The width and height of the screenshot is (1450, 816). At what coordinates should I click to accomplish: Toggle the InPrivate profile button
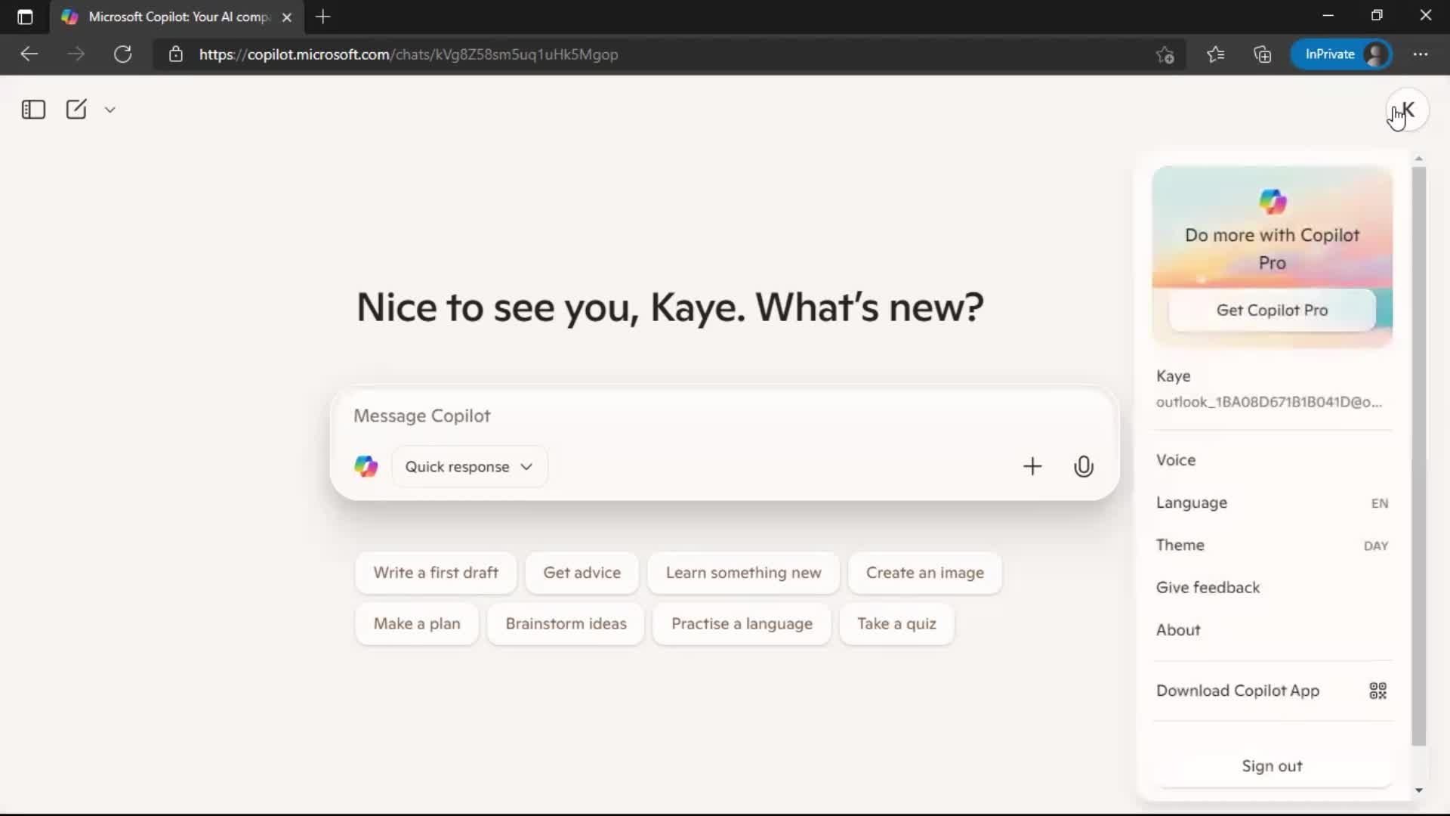coord(1341,54)
